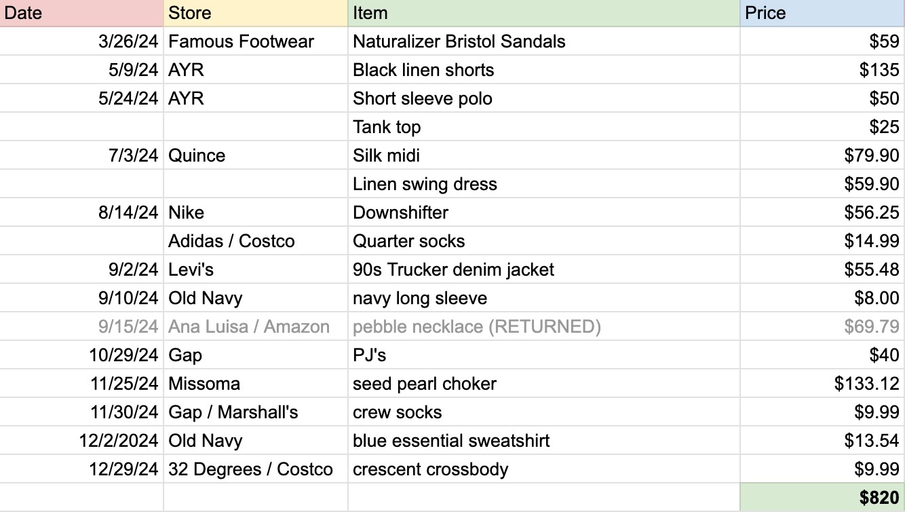Select the Date header cell
This screenshot has width=905, height=512.
pos(81,13)
